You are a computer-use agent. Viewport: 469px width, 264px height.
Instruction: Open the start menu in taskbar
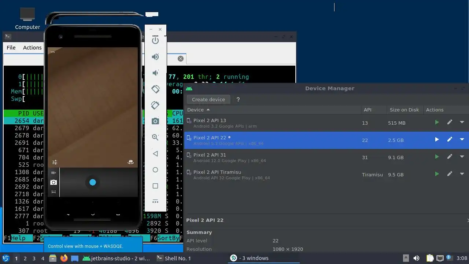click(5, 258)
